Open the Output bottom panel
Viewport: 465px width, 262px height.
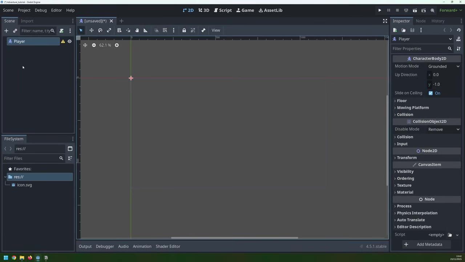pyautogui.click(x=85, y=246)
